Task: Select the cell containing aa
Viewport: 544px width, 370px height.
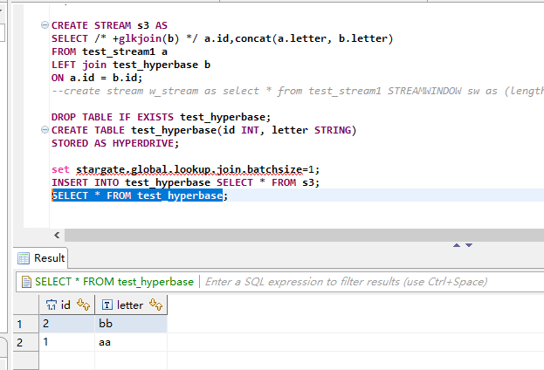Action: (x=129, y=343)
